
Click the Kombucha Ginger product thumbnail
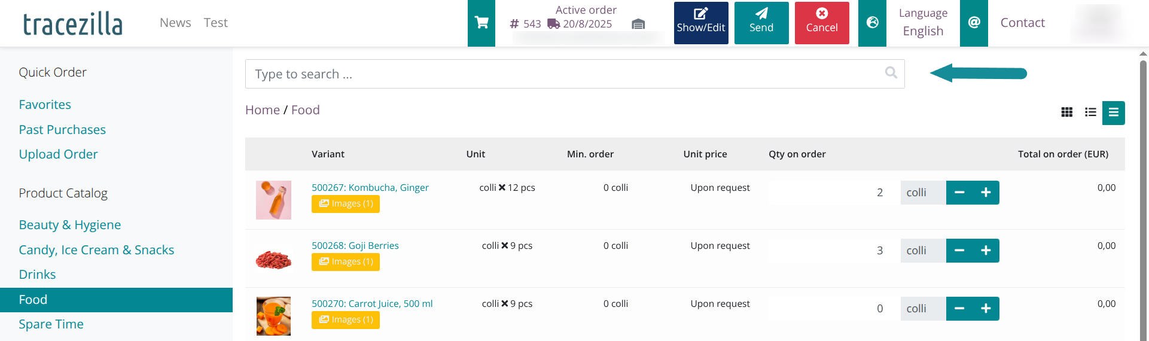(x=273, y=200)
